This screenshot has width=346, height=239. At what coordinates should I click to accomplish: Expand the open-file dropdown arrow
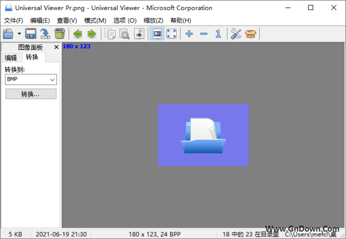pyautogui.click(x=19, y=34)
